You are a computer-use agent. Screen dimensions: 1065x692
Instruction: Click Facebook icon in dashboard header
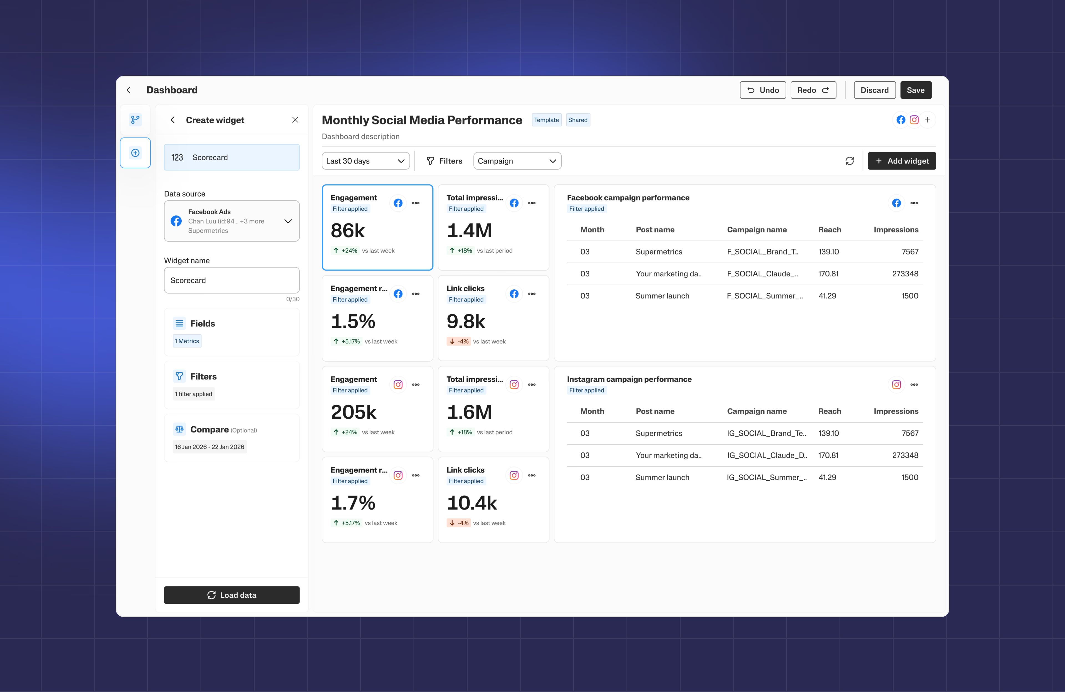click(x=901, y=120)
